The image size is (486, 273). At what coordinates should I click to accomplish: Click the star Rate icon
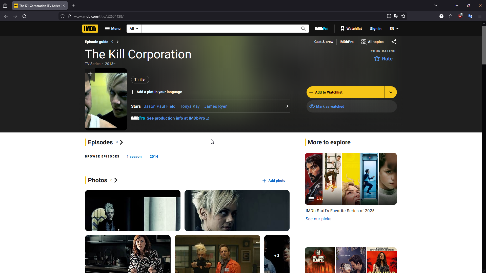377,59
